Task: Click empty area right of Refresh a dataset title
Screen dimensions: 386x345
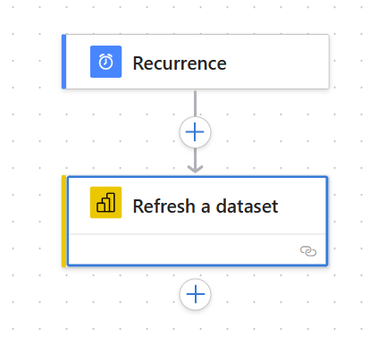Action: pos(302,206)
